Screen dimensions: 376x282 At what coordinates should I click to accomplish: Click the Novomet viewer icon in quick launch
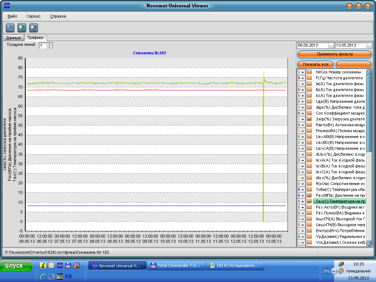pos(60,265)
